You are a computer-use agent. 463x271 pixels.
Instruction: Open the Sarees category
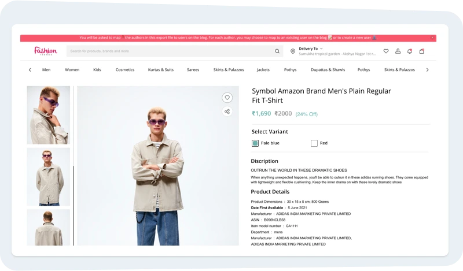(x=193, y=69)
